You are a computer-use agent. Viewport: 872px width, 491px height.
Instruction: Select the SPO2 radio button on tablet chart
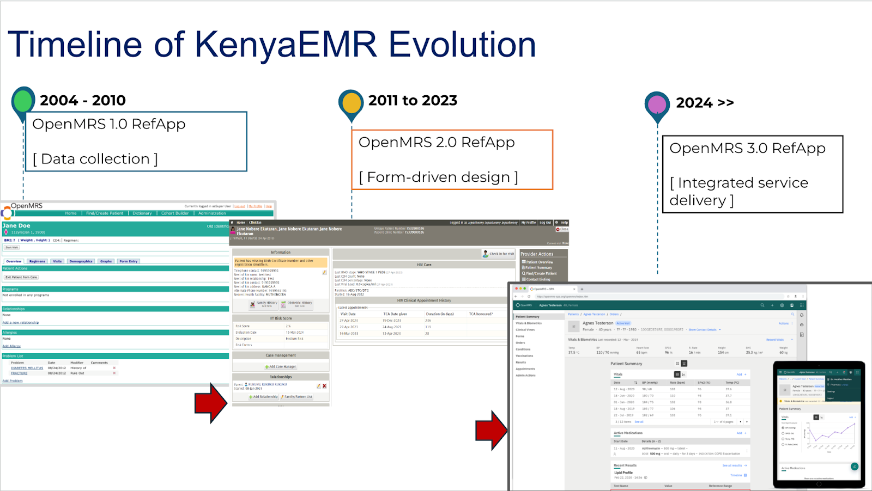click(x=783, y=433)
